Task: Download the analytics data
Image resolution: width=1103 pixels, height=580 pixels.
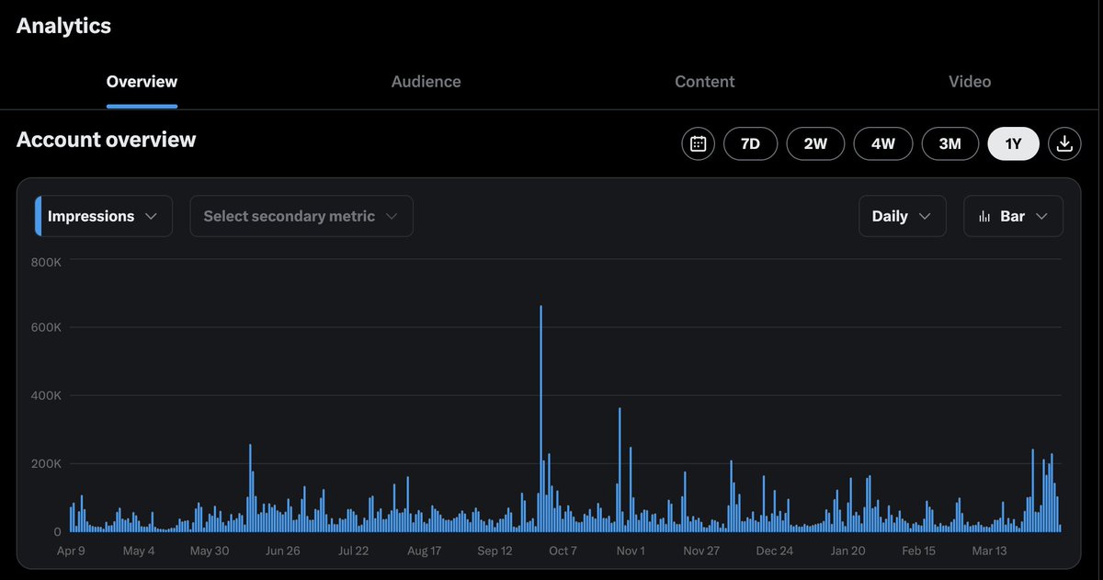Action: (x=1064, y=143)
